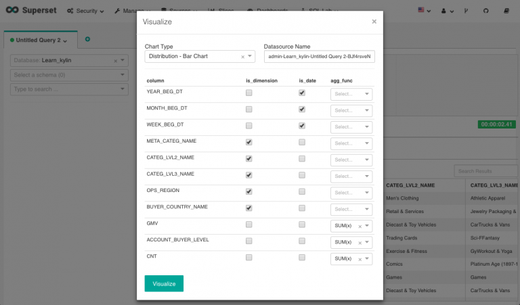Clear SUM(x) for the CNT row
Image resolution: width=520 pixels, height=305 pixels.
tap(360, 259)
